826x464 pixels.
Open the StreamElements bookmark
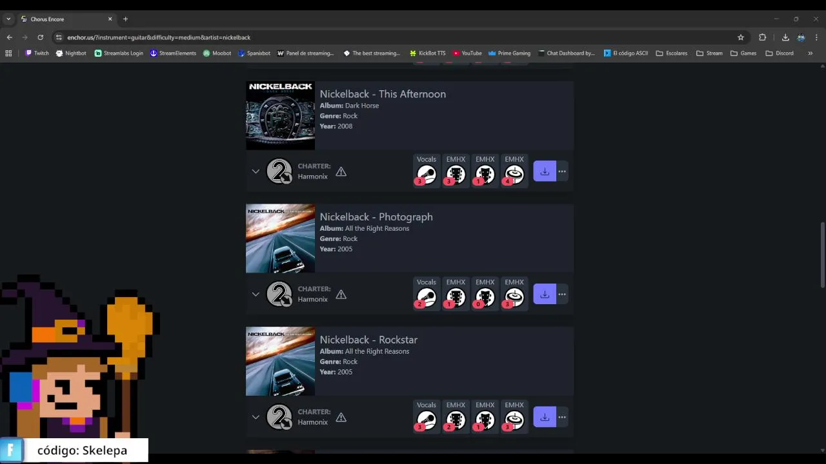point(173,53)
